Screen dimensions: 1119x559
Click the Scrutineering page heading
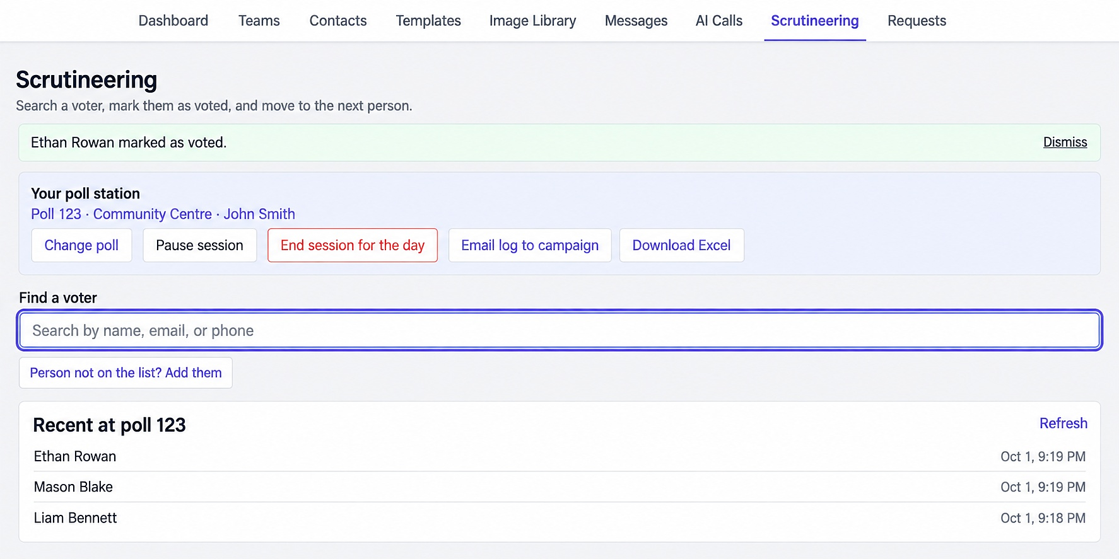click(86, 80)
